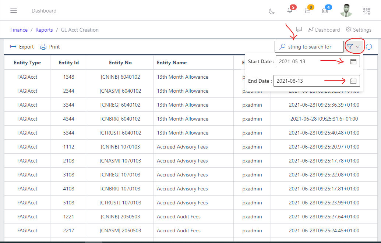
Task: Open the notifications bell showing 5 alerts
Action: [290, 11]
